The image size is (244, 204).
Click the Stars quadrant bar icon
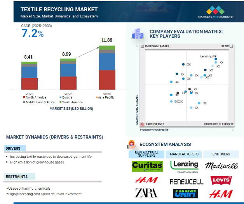point(232,46)
